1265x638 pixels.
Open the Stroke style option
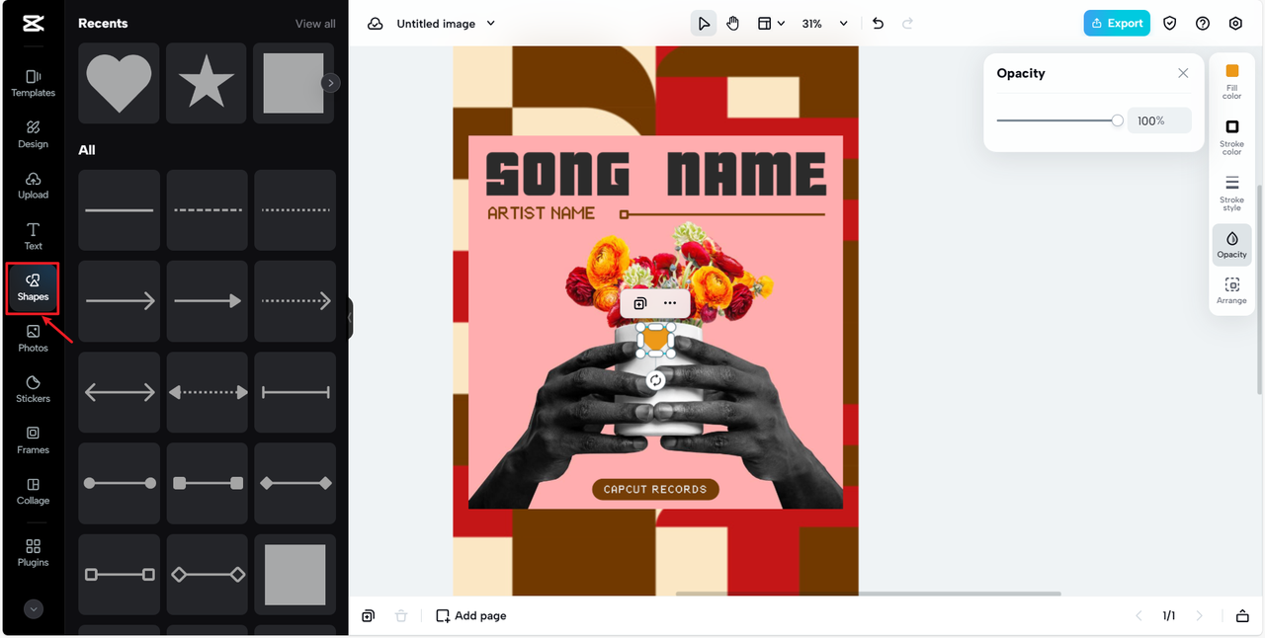click(1232, 193)
